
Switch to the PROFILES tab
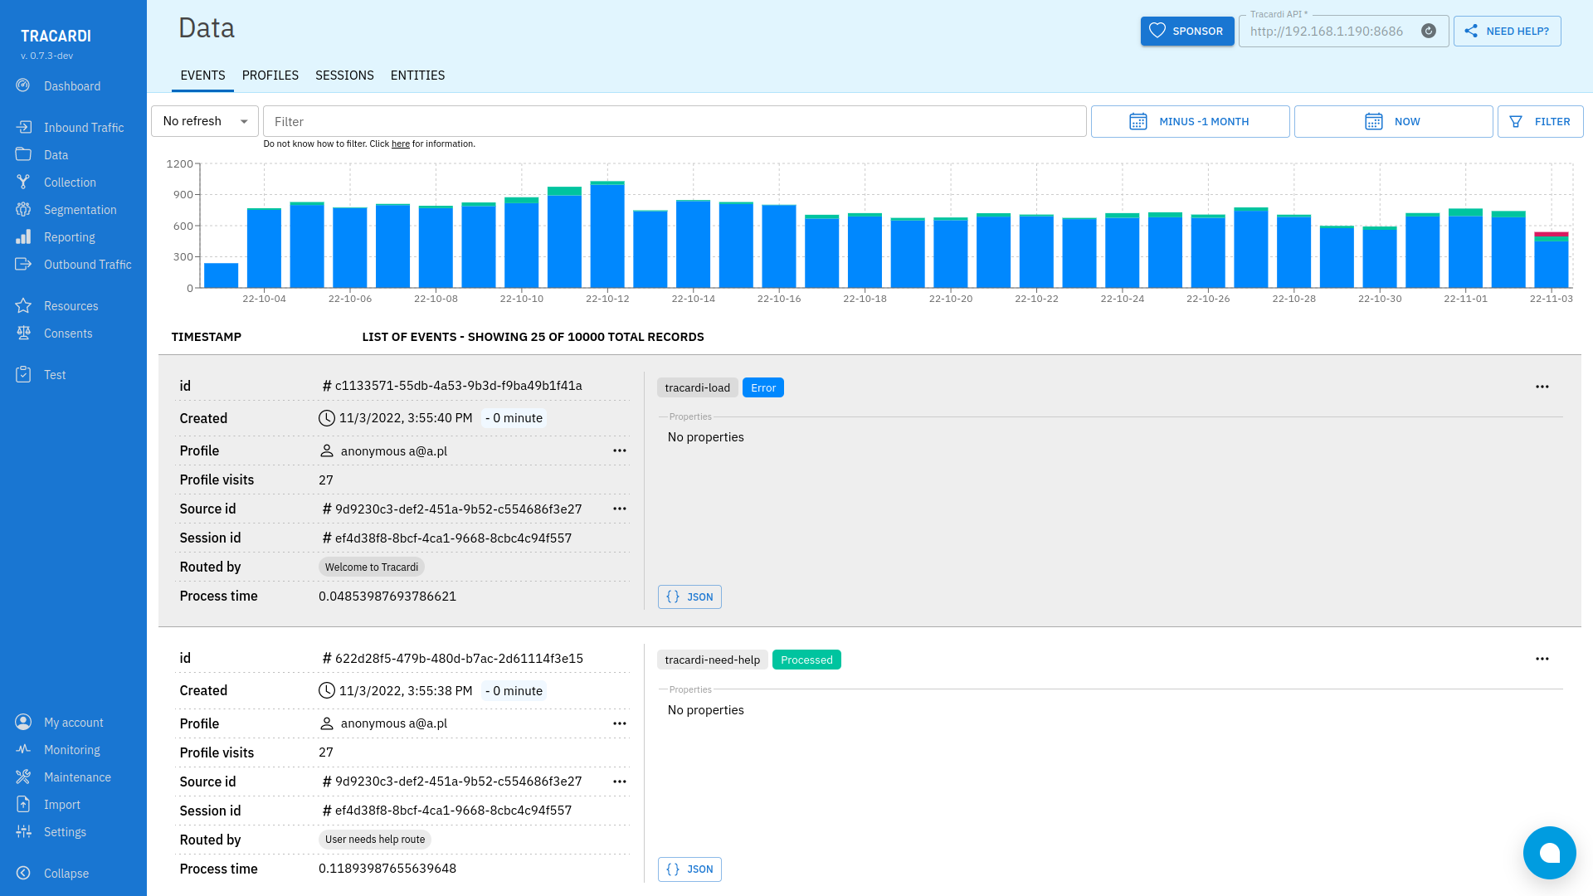tap(270, 75)
